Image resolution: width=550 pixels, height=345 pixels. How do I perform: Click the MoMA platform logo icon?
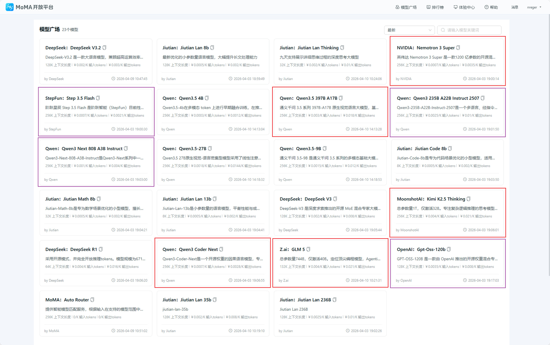point(9,7)
